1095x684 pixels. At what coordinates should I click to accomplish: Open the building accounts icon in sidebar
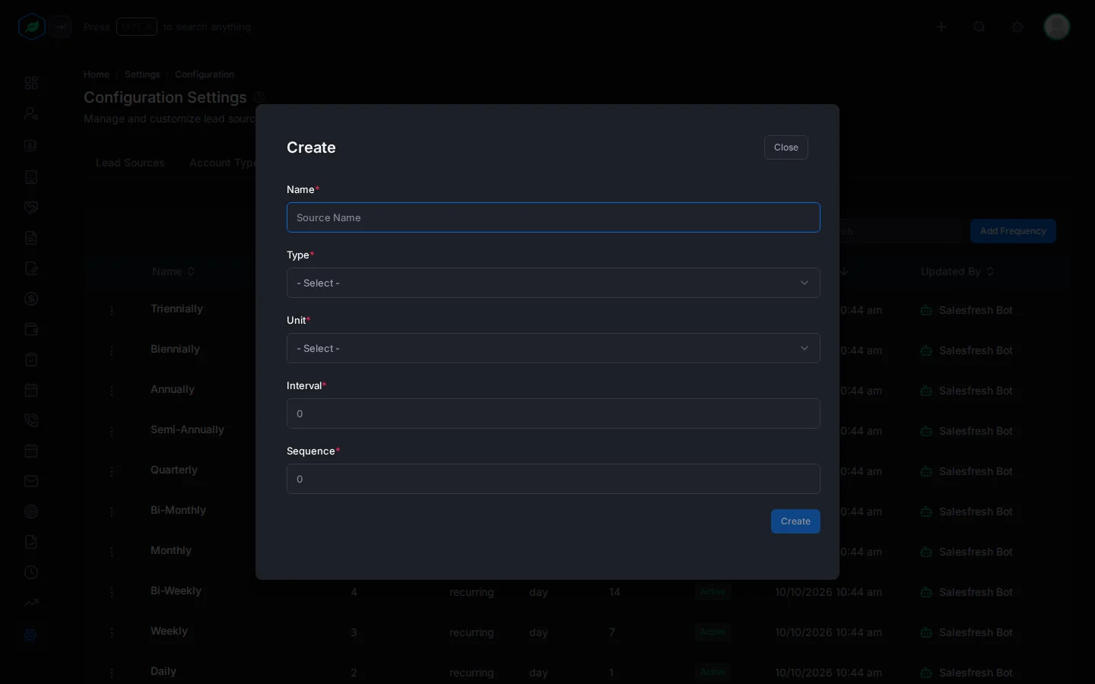(31, 177)
